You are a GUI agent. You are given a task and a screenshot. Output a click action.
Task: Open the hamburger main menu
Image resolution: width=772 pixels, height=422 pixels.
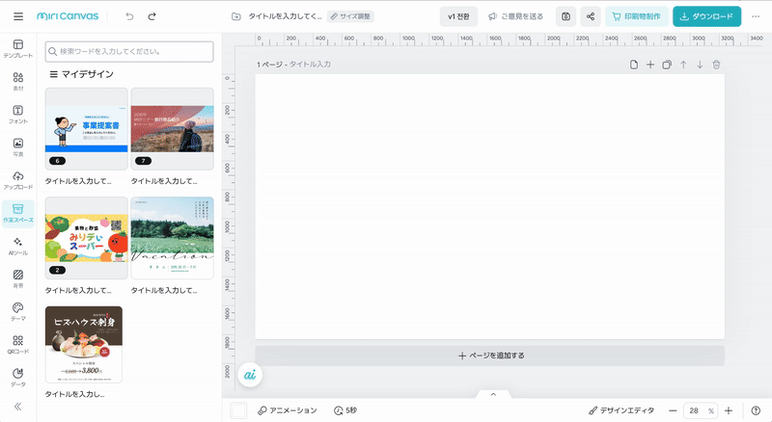(17, 16)
